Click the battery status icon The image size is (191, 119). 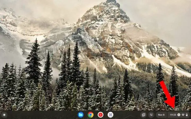[x=187, y=115]
